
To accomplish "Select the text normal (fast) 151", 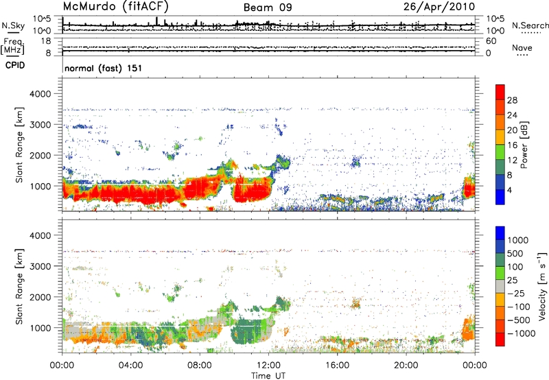I will 104,68.
